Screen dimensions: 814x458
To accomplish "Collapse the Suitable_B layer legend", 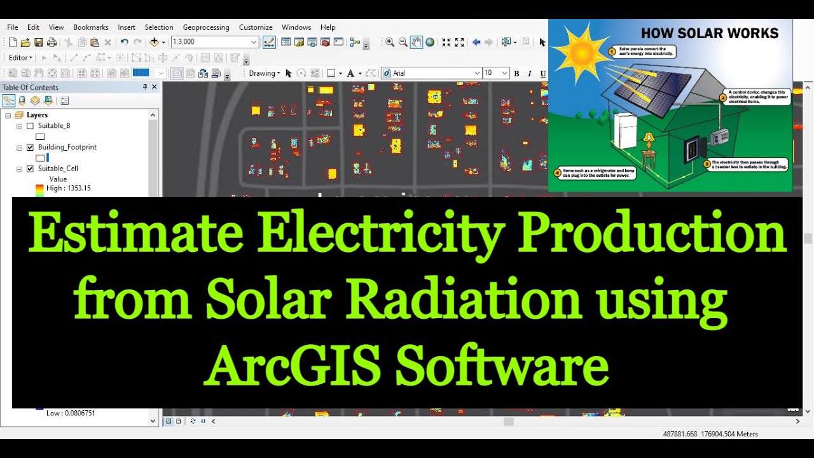I will [x=20, y=126].
